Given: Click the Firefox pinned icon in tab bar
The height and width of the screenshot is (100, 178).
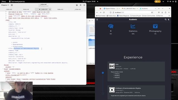Looking at the screenshot, I should click(x=100, y=9).
